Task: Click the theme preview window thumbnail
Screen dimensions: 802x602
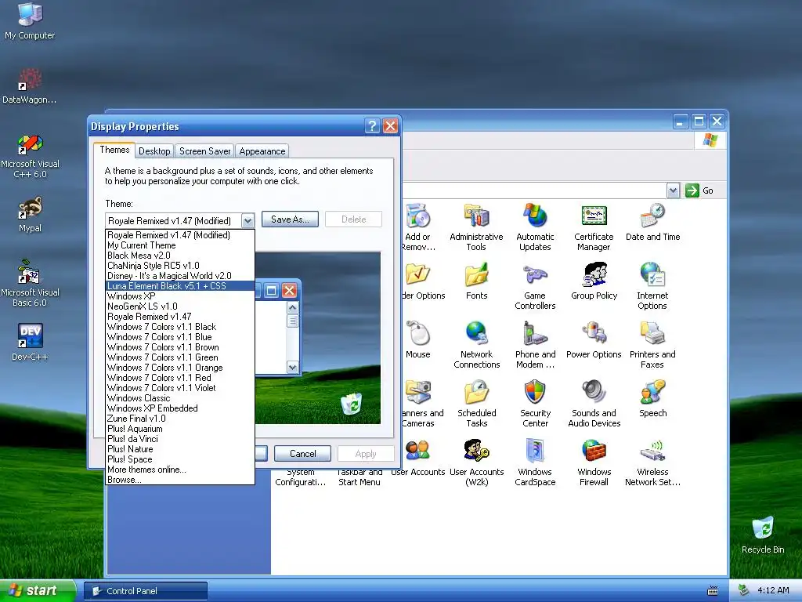Action: click(x=317, y=338)
